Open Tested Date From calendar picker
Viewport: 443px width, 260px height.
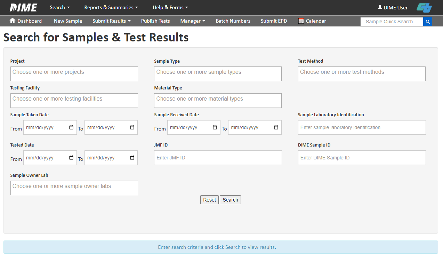71,158
